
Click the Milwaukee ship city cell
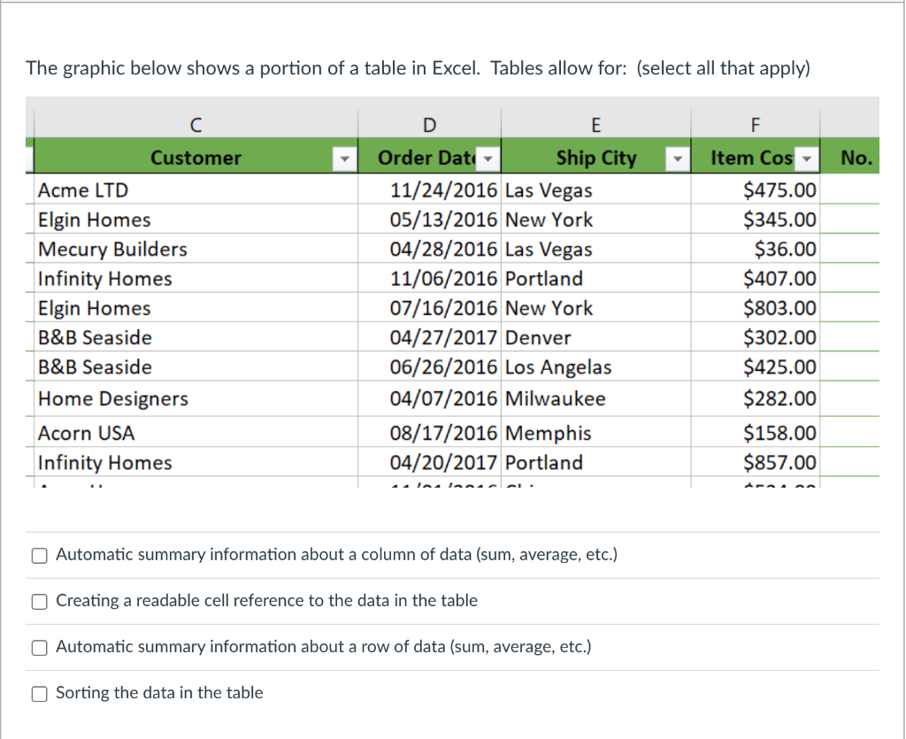[x=556, y=398]
